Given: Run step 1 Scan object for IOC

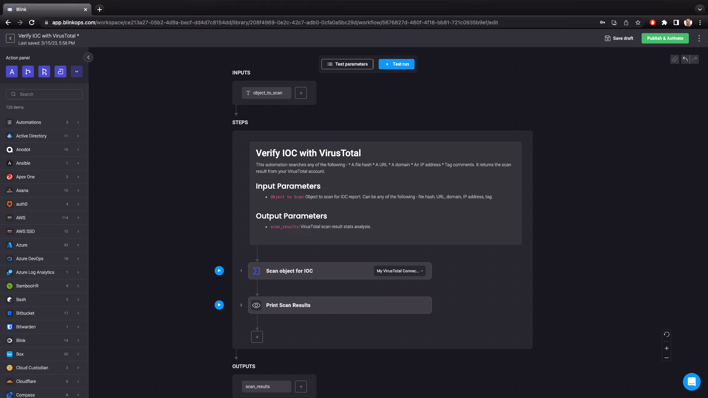Looking at the screenshot, I should click(219, 271).
